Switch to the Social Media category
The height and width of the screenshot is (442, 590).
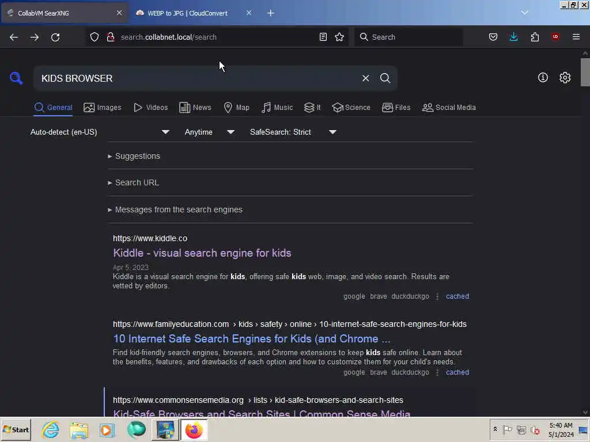pos(449,108)
